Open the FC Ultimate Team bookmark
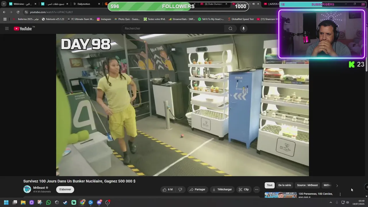This screenshot has width=368, height=207. click(x=80, y=19)
